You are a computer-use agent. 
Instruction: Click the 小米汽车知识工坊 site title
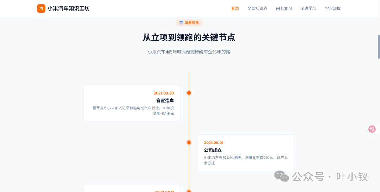(x=69, y=8)
